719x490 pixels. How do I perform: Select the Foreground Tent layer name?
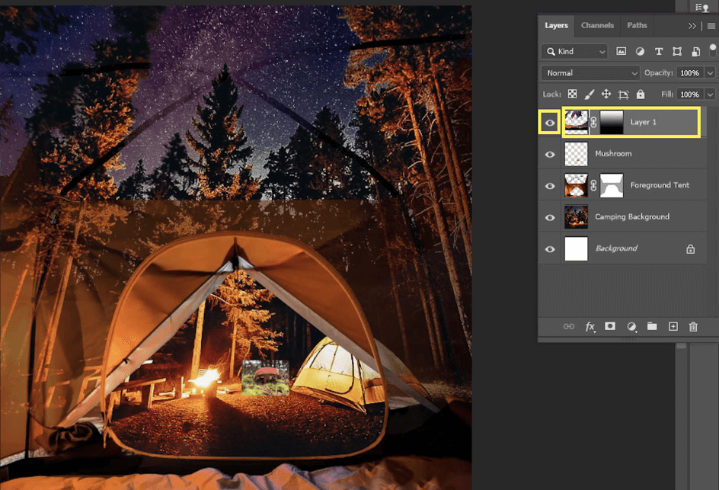[x=660, y=185]
